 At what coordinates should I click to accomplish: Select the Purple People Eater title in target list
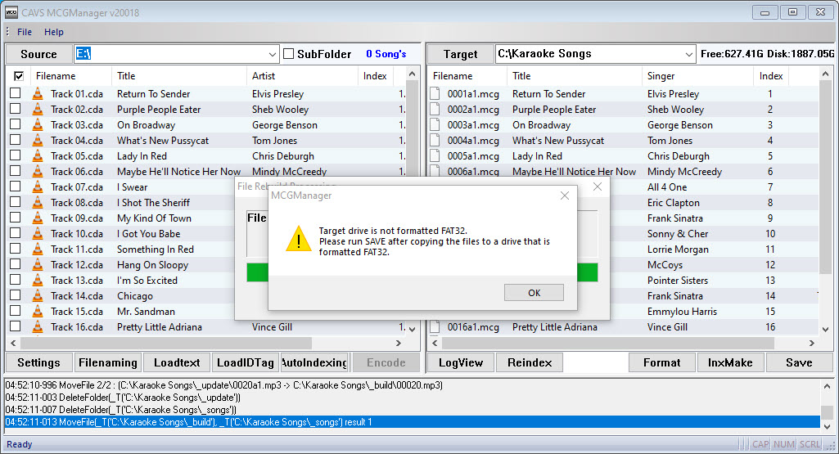click(554, 110)
